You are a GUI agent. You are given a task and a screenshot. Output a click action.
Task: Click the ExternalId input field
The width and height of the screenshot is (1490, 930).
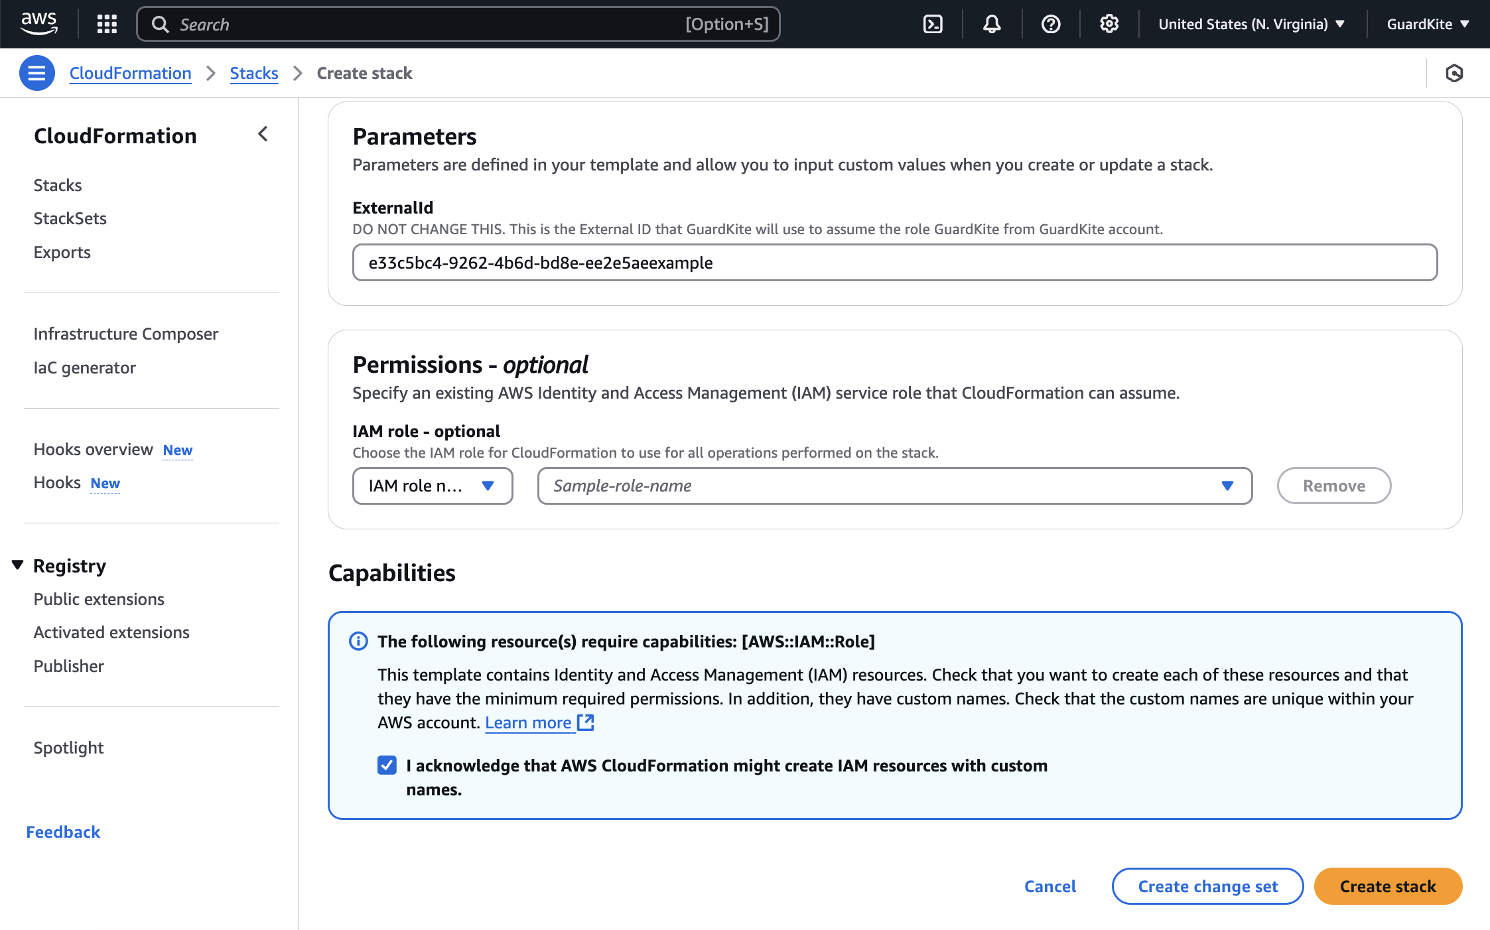[x=894, y=261]
